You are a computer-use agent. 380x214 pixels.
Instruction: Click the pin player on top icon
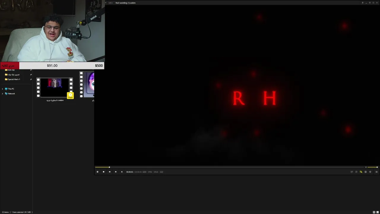[362, 3]
